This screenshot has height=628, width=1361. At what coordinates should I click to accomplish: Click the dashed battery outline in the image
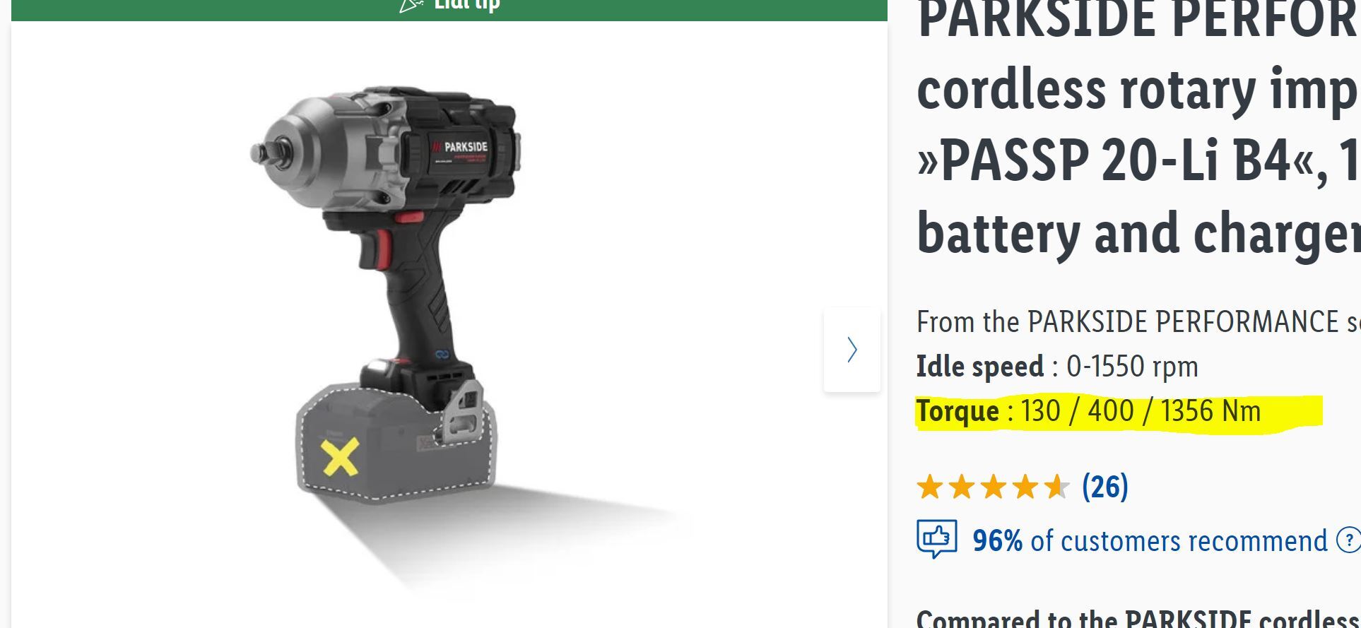point(396,443)
